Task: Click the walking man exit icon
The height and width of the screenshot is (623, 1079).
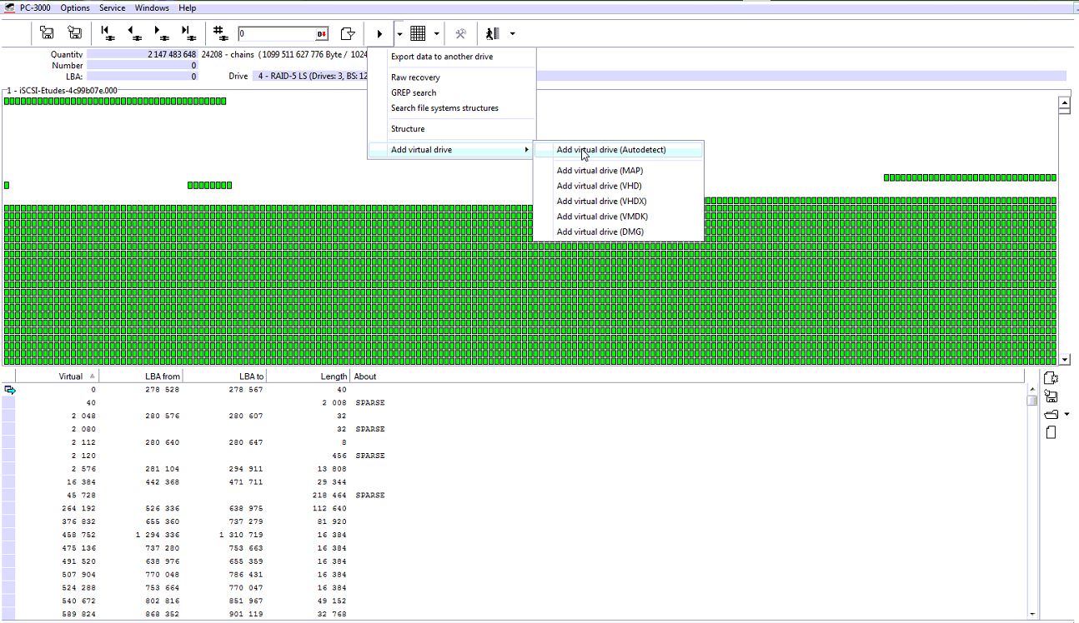Action: [x=493, y=33]
